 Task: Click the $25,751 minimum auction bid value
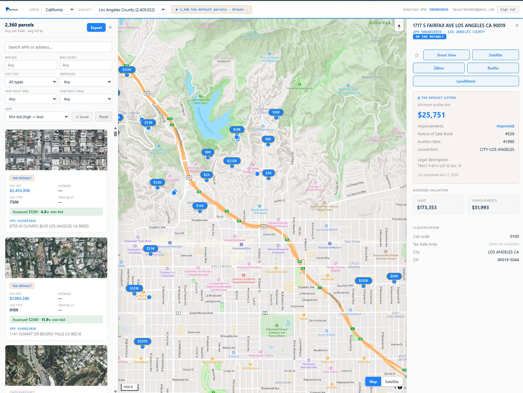(431, 115)
